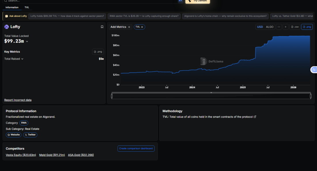Screen dimensions: 317x171
Task: Open the Add Metrics menu
Action: pos(120,27)
